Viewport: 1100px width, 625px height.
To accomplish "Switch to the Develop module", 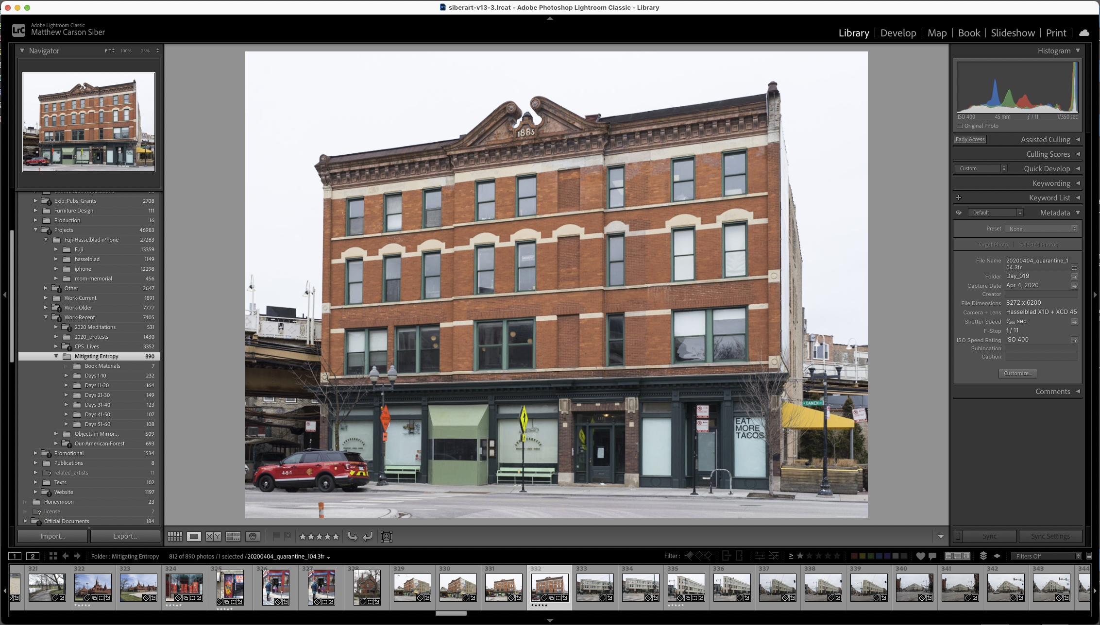I will 898,33.
